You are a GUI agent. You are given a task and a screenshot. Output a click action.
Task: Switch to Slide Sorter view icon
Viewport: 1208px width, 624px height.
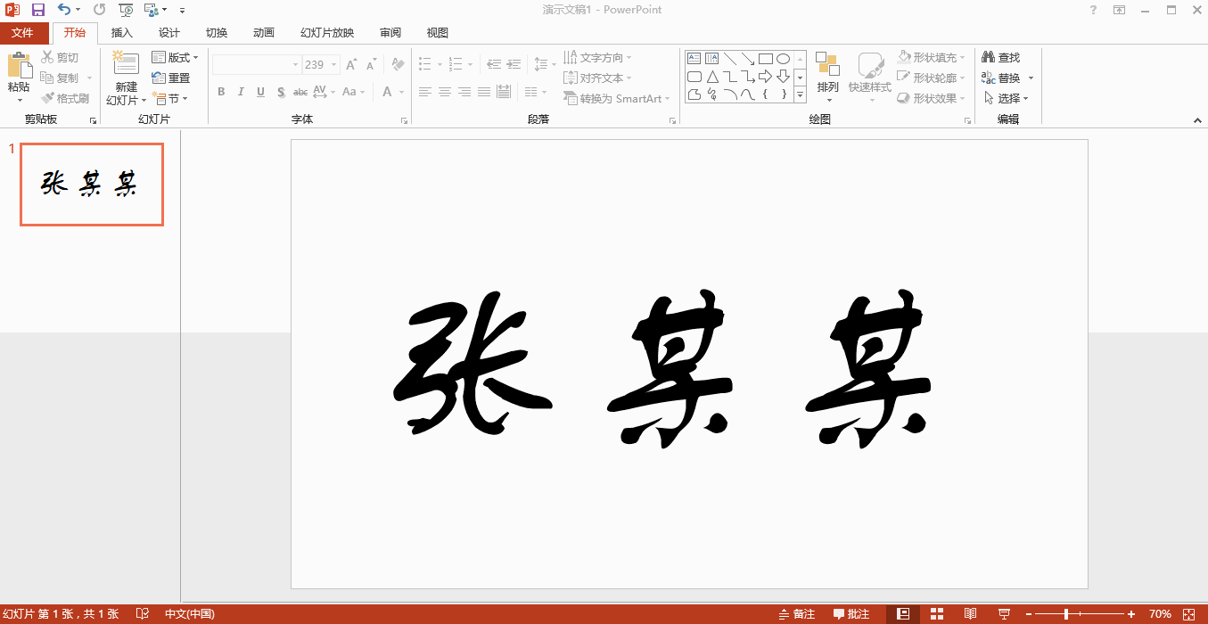[936, 614]
